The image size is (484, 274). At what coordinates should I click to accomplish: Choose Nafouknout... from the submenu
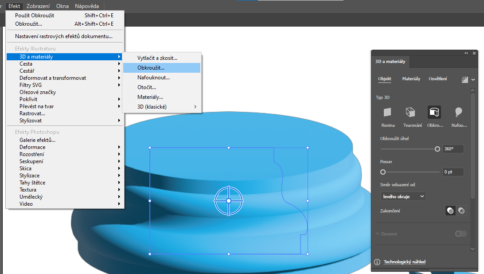[x=153, y=78]
